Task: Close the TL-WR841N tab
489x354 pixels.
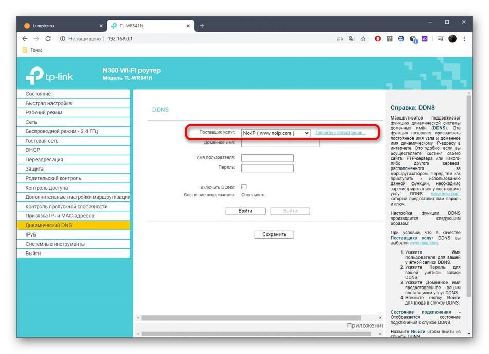Action: click(188, 26)
